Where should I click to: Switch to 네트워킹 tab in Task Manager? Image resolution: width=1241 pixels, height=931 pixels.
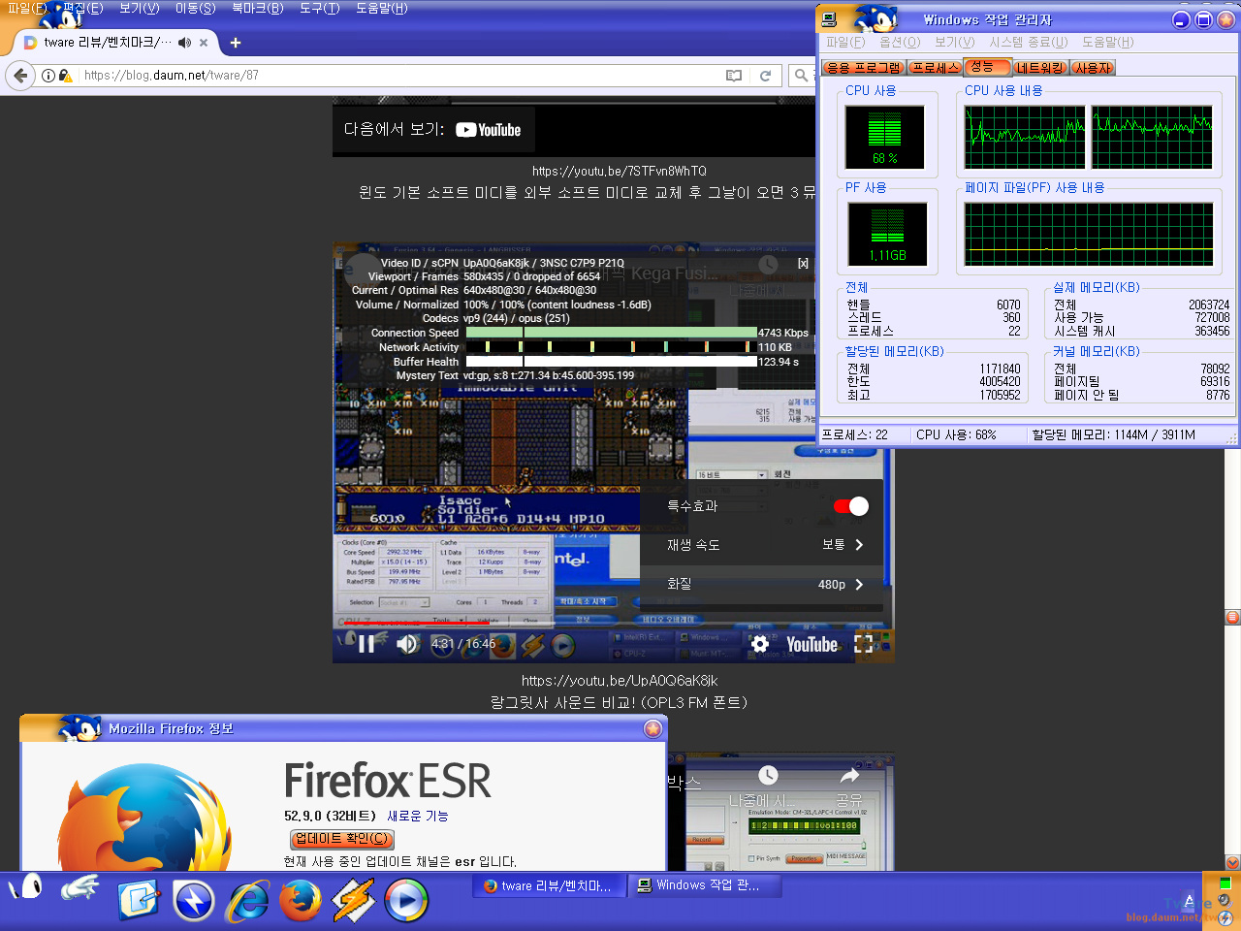[1041, 67]
